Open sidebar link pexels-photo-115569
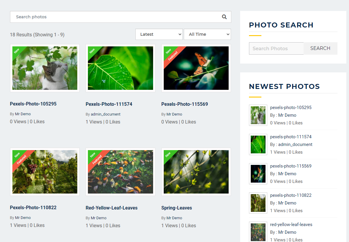Image resolution: width=349 pixels, height=242 pixels. pyautogui.click(x=291, y=166)
